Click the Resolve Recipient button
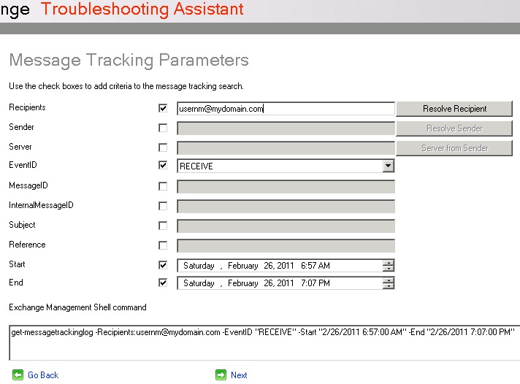Image resolution: width=520 pixels, height=384 pixels. [x=454, y=109]
